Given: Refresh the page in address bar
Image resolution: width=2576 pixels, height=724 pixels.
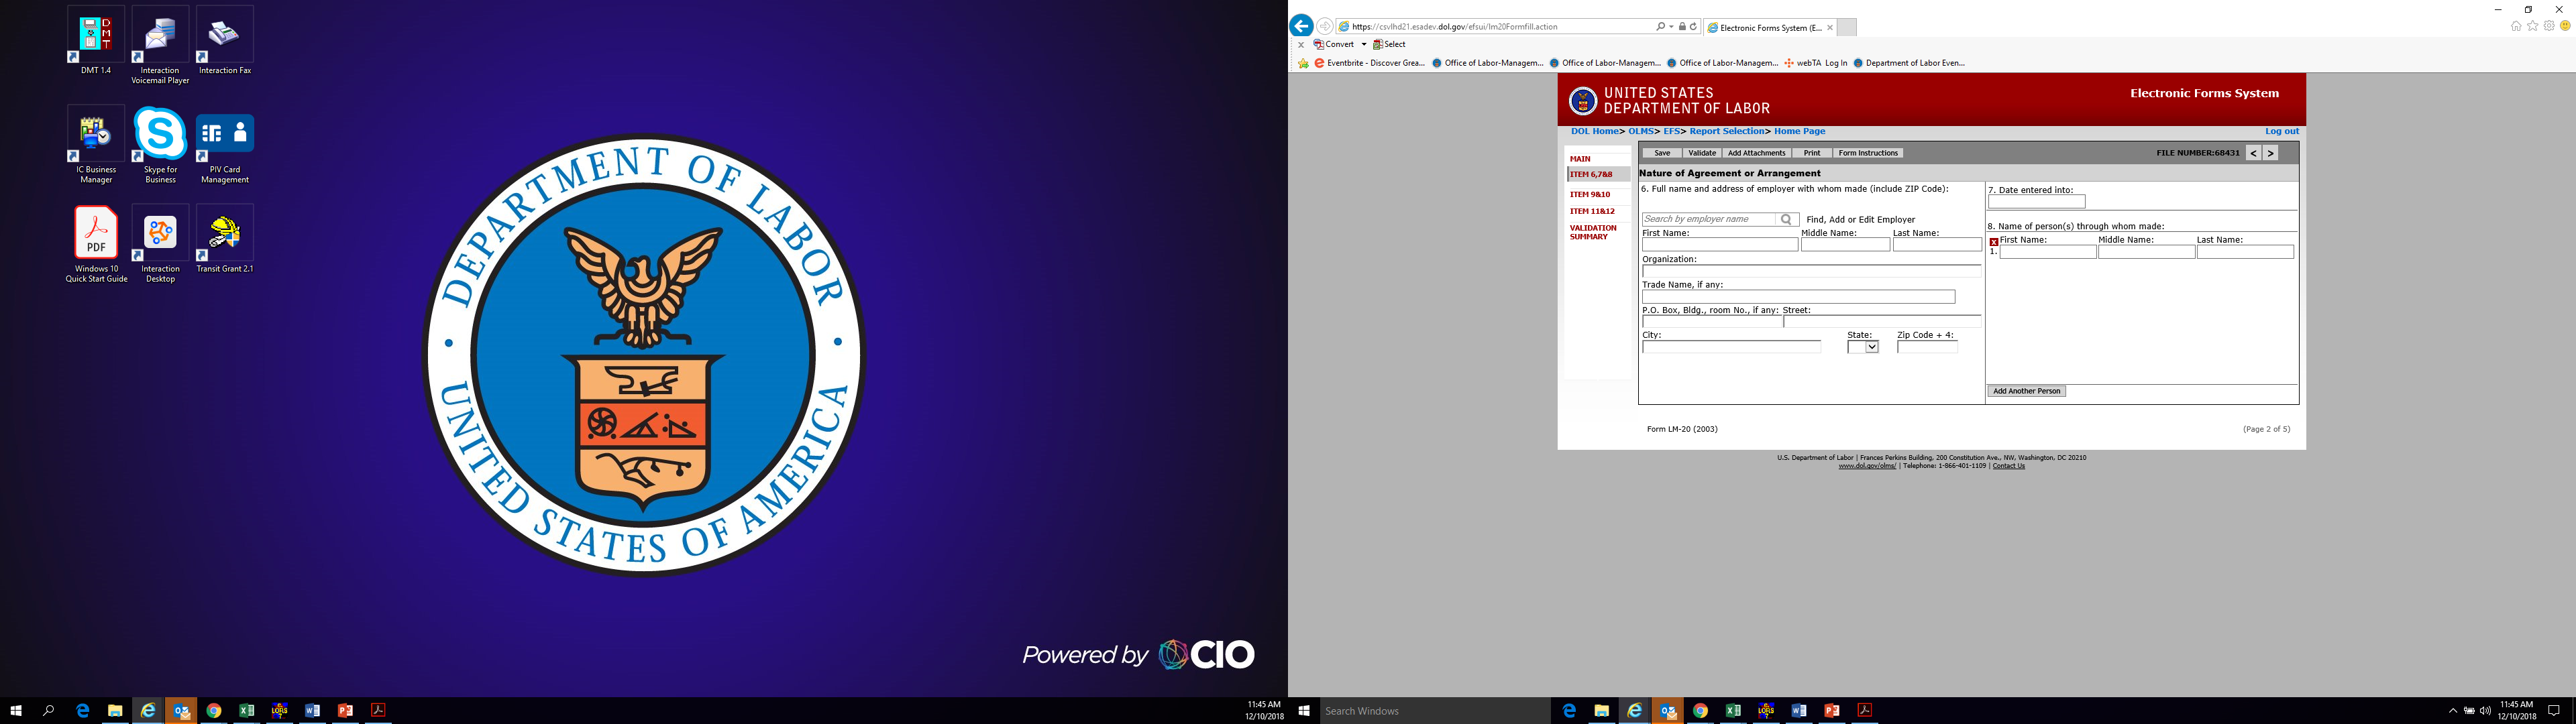Looking at the screenshot, I should (x=1693, y=27).
